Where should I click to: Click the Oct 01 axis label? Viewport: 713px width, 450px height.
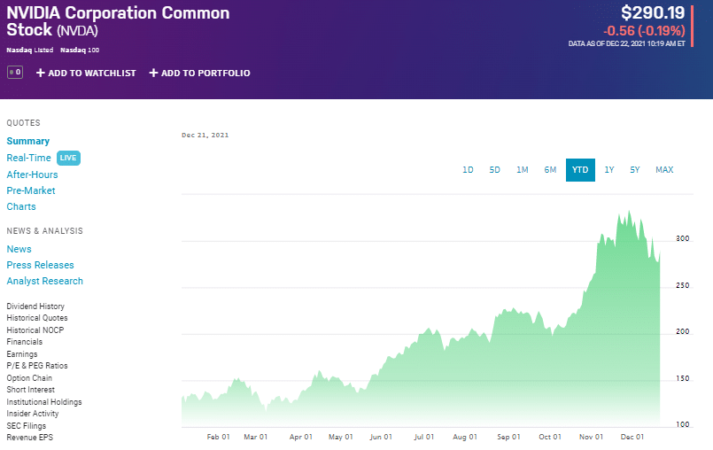(x=550, y=437)
